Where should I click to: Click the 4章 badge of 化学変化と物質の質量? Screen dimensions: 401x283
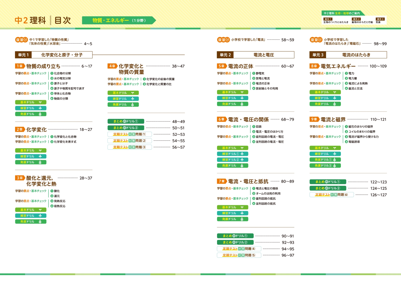click(x=112, y=66)
